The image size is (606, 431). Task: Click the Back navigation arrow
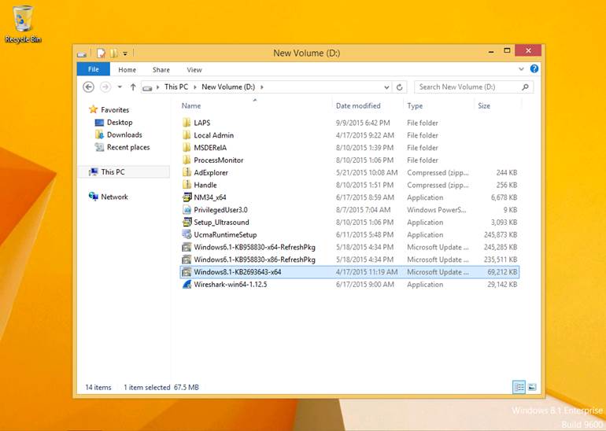click(88, 87)
